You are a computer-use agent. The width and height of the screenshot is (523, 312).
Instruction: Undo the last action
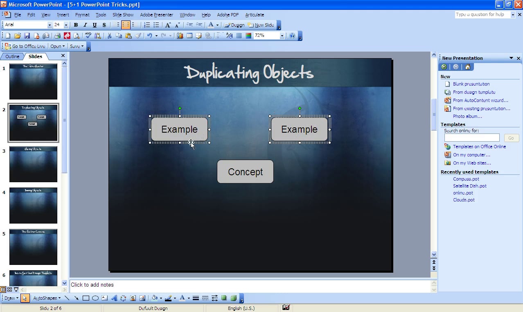tap(150, 36)
